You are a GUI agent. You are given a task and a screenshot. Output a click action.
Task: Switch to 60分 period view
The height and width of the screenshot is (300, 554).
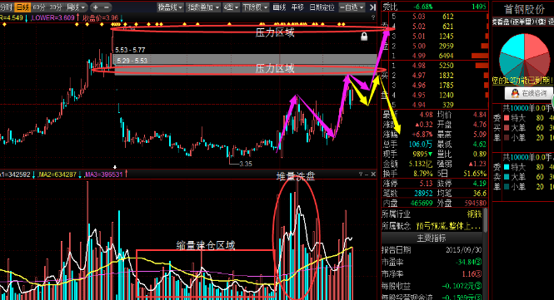coord(39,7)
